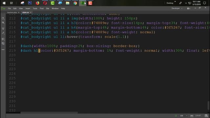Screen dimensions: 210x118
Task: Open Photoshop from the taskbar
Action: pyautogui.click(x=30, y=3)
